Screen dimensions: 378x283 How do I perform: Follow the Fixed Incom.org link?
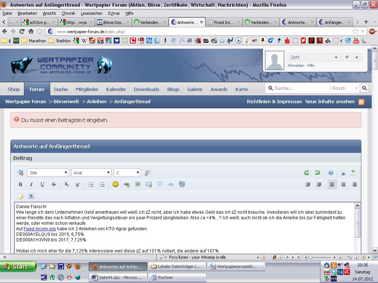click(39, 229)
